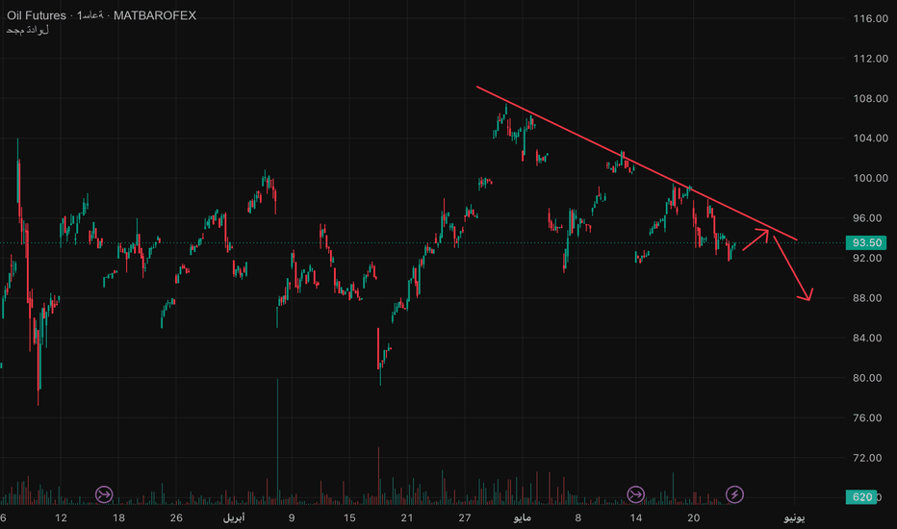The height and width of the screenshot is (529, 897).
Task: Click the 116.00 price axis label
Action: coord(870,19)
